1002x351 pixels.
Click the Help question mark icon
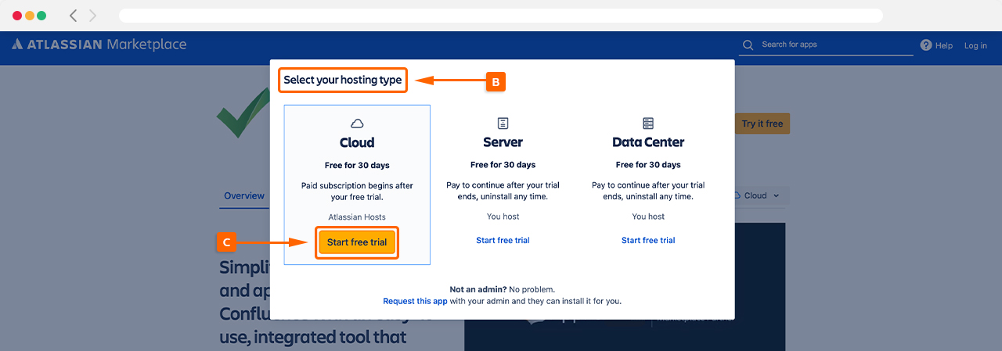[926, 45]
